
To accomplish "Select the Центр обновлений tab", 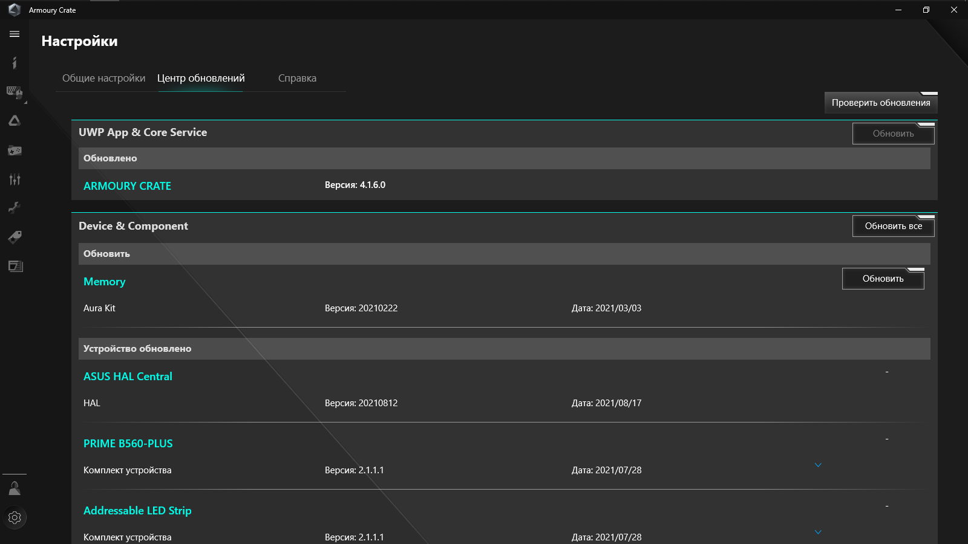I will point(201,78).
